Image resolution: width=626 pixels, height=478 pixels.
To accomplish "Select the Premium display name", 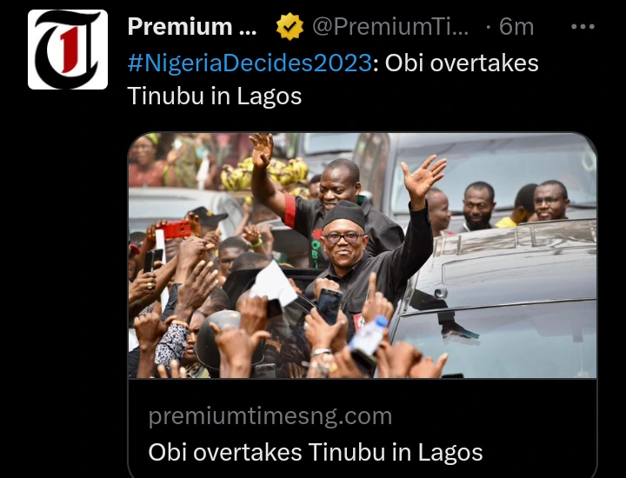I will tap(192, 27).
